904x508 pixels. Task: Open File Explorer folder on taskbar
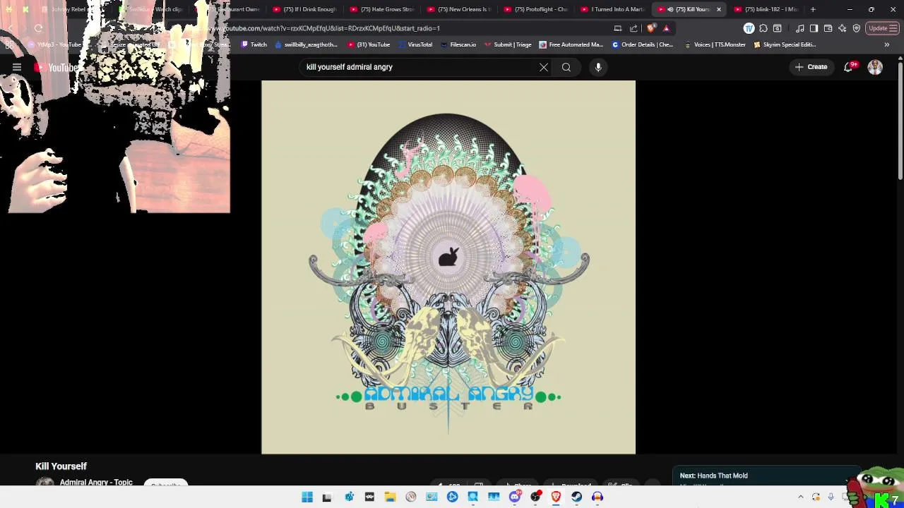coord(390,497)
